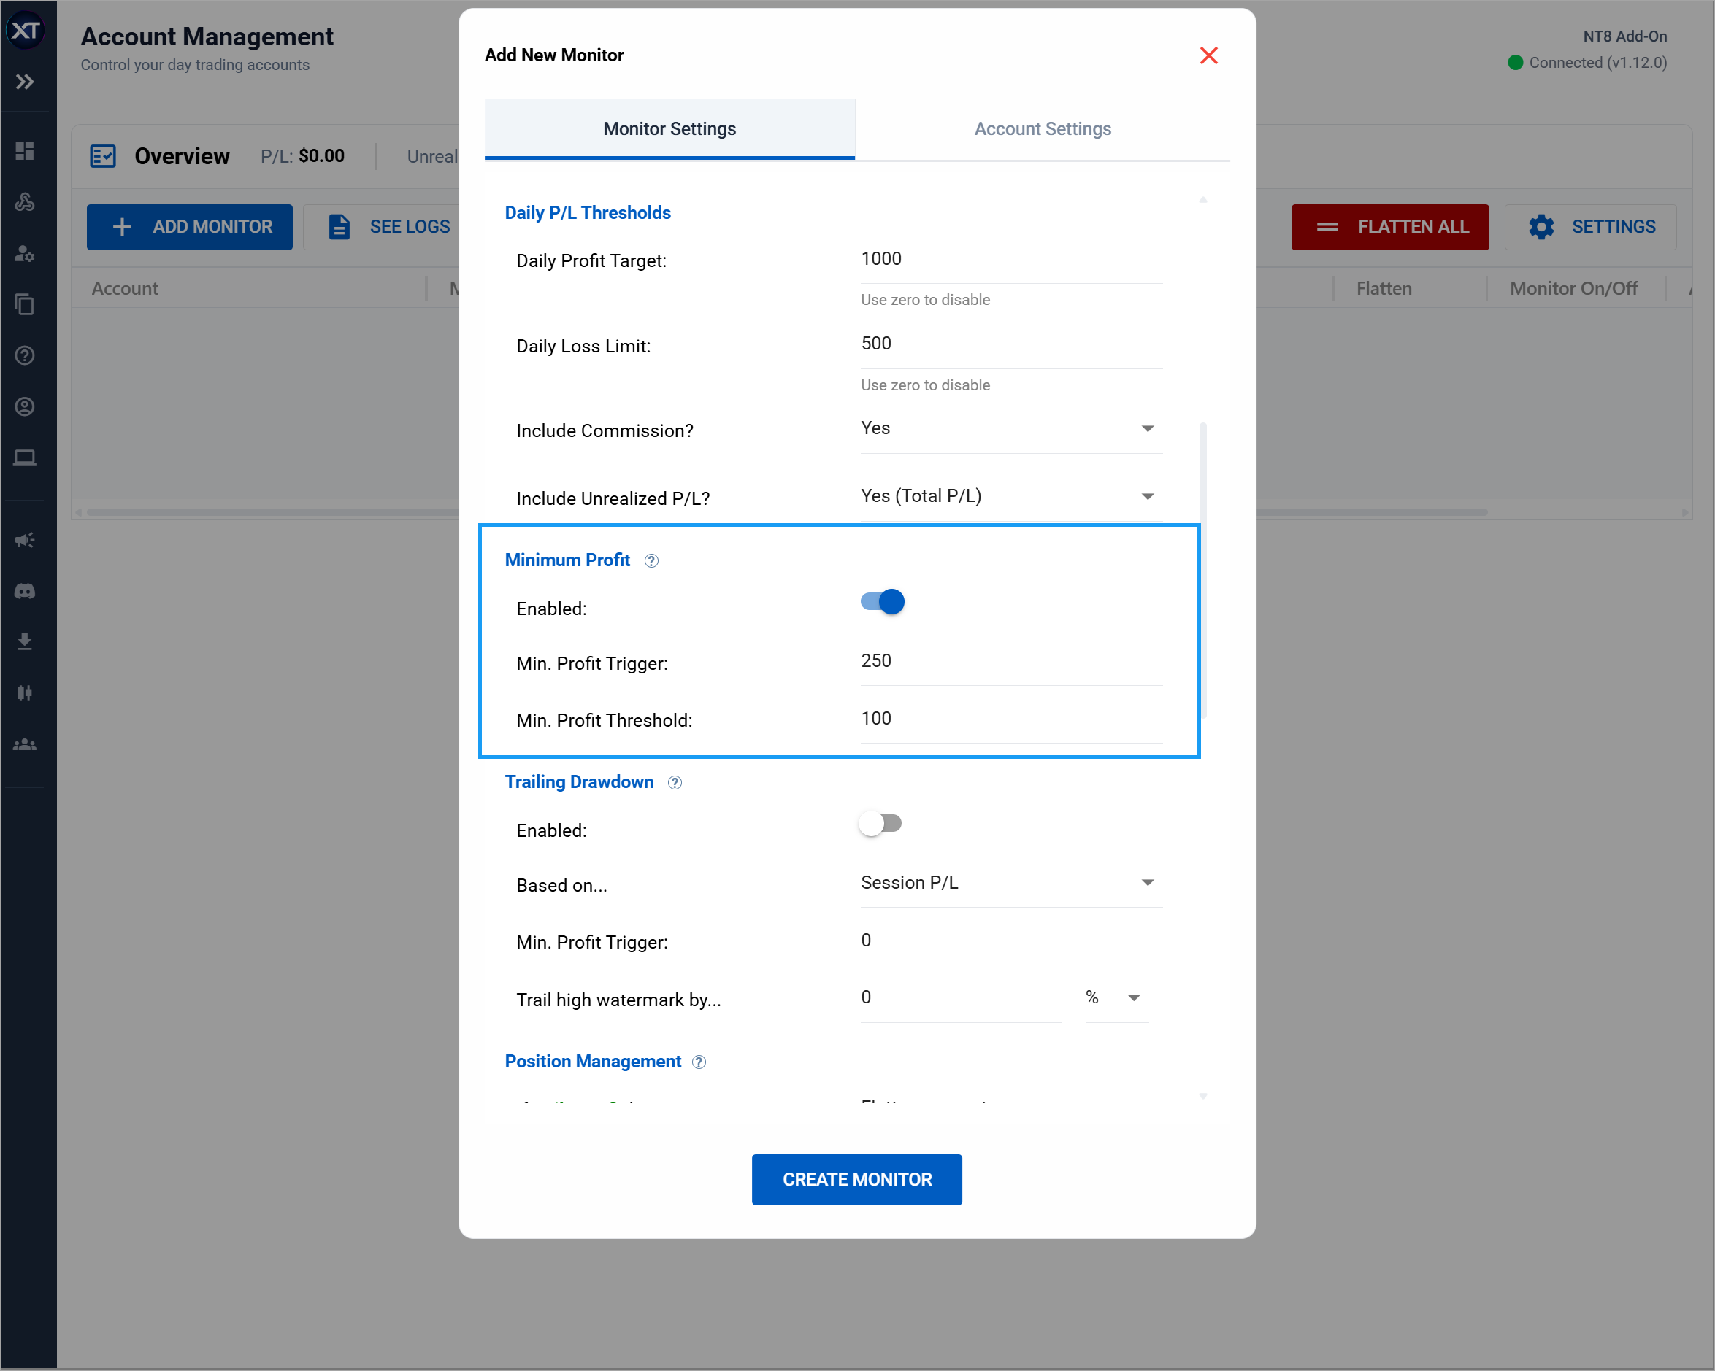The image size is (1715, 1371).
Task: Disable the Minimum Profit Enabled toggle
Action: (880, 602)
